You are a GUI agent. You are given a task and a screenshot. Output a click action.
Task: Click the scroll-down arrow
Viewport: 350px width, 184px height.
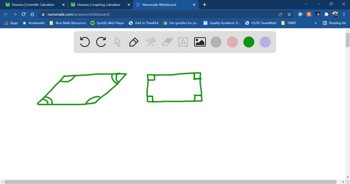coord(348,178)
